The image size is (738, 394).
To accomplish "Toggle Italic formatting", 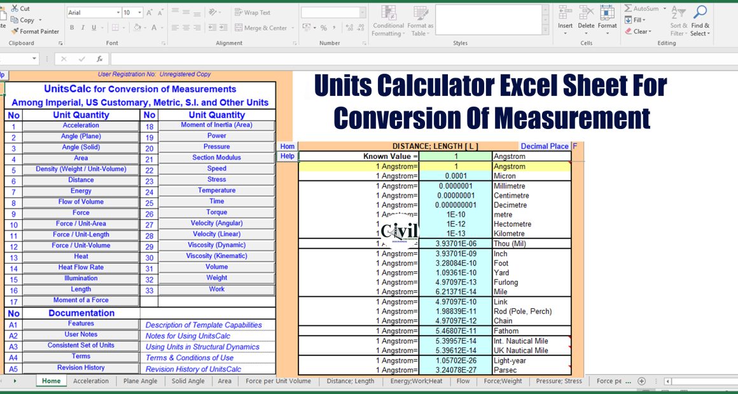I will pos(83,28).
